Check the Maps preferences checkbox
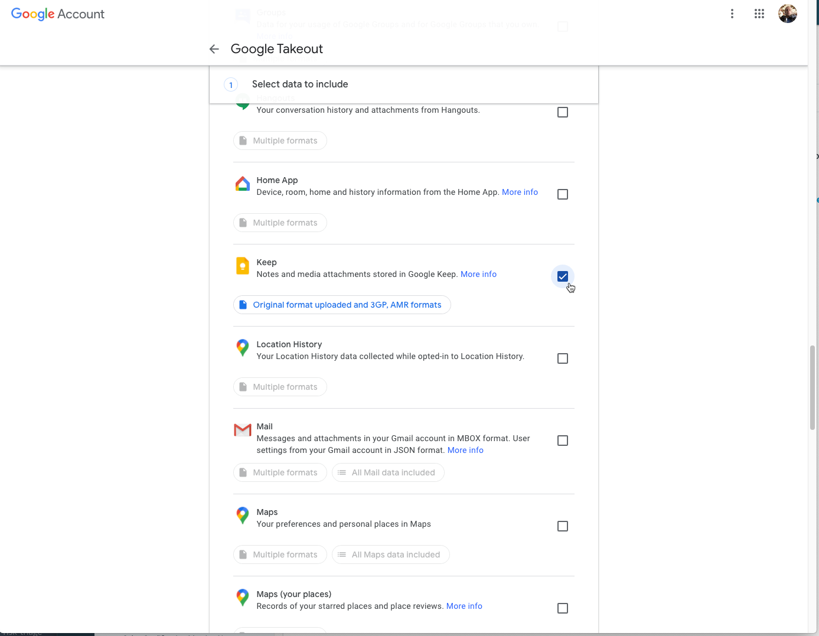The width and height of the screenshot is (819, 636). [x=563, y=526]
